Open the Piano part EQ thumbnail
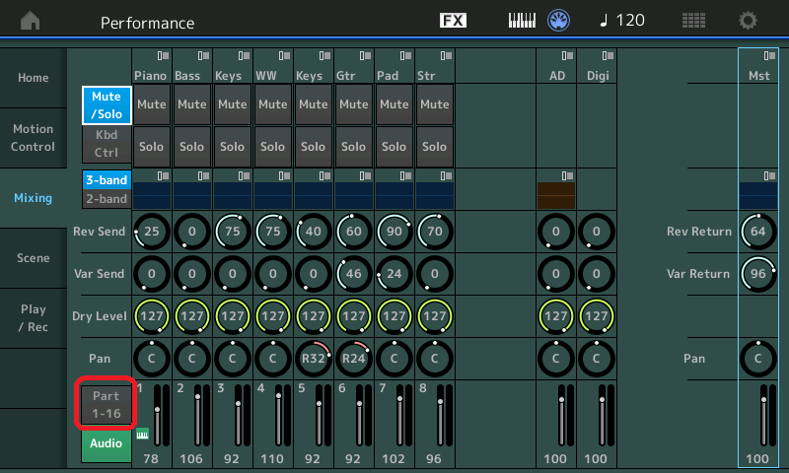The height and width of the screenshot is (473, 789). 152,193
